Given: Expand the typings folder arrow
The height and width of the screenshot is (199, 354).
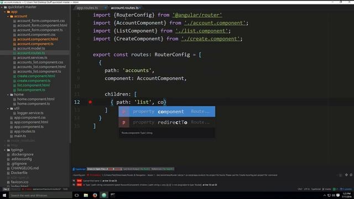Looking at the screenshot, I should 5,150.
